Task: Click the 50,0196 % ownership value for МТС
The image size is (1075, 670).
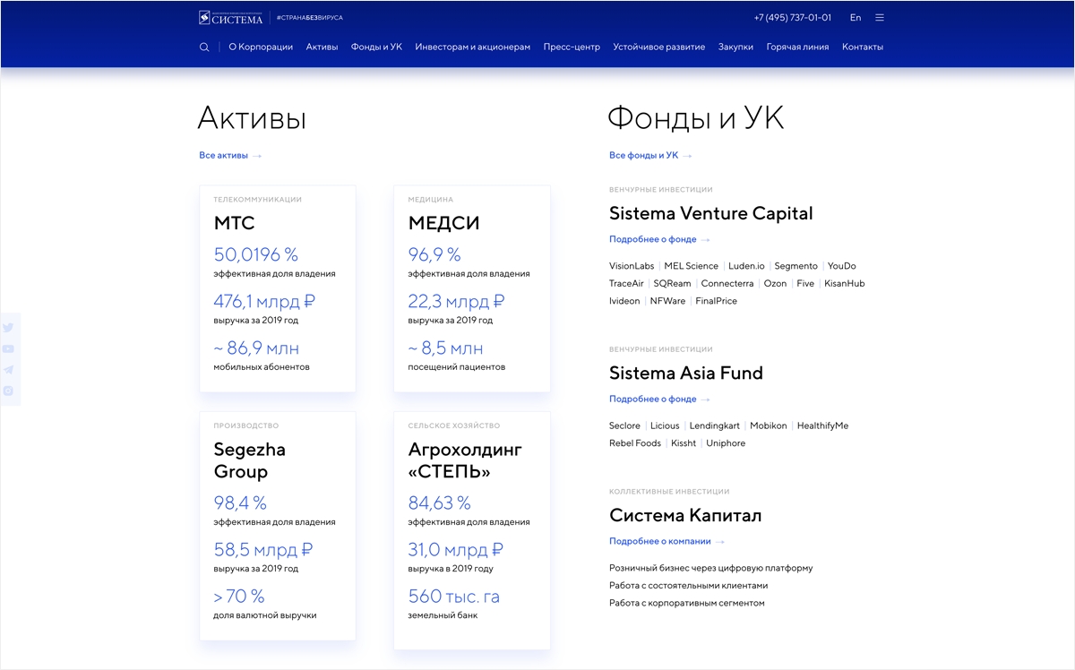Action: tap(256, 255)
